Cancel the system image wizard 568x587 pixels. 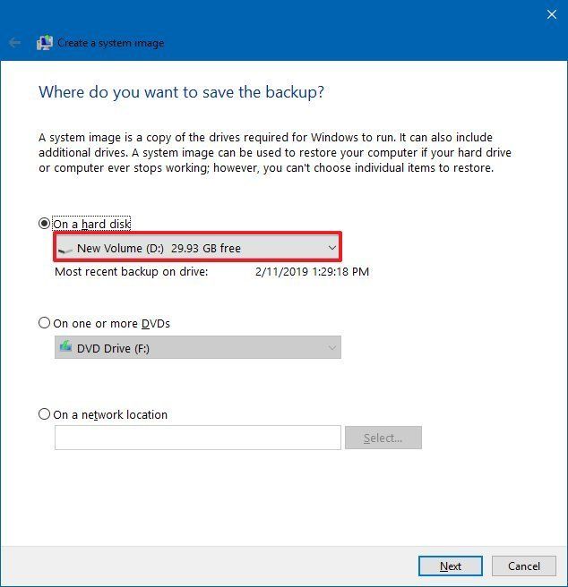tap(524, 566)
